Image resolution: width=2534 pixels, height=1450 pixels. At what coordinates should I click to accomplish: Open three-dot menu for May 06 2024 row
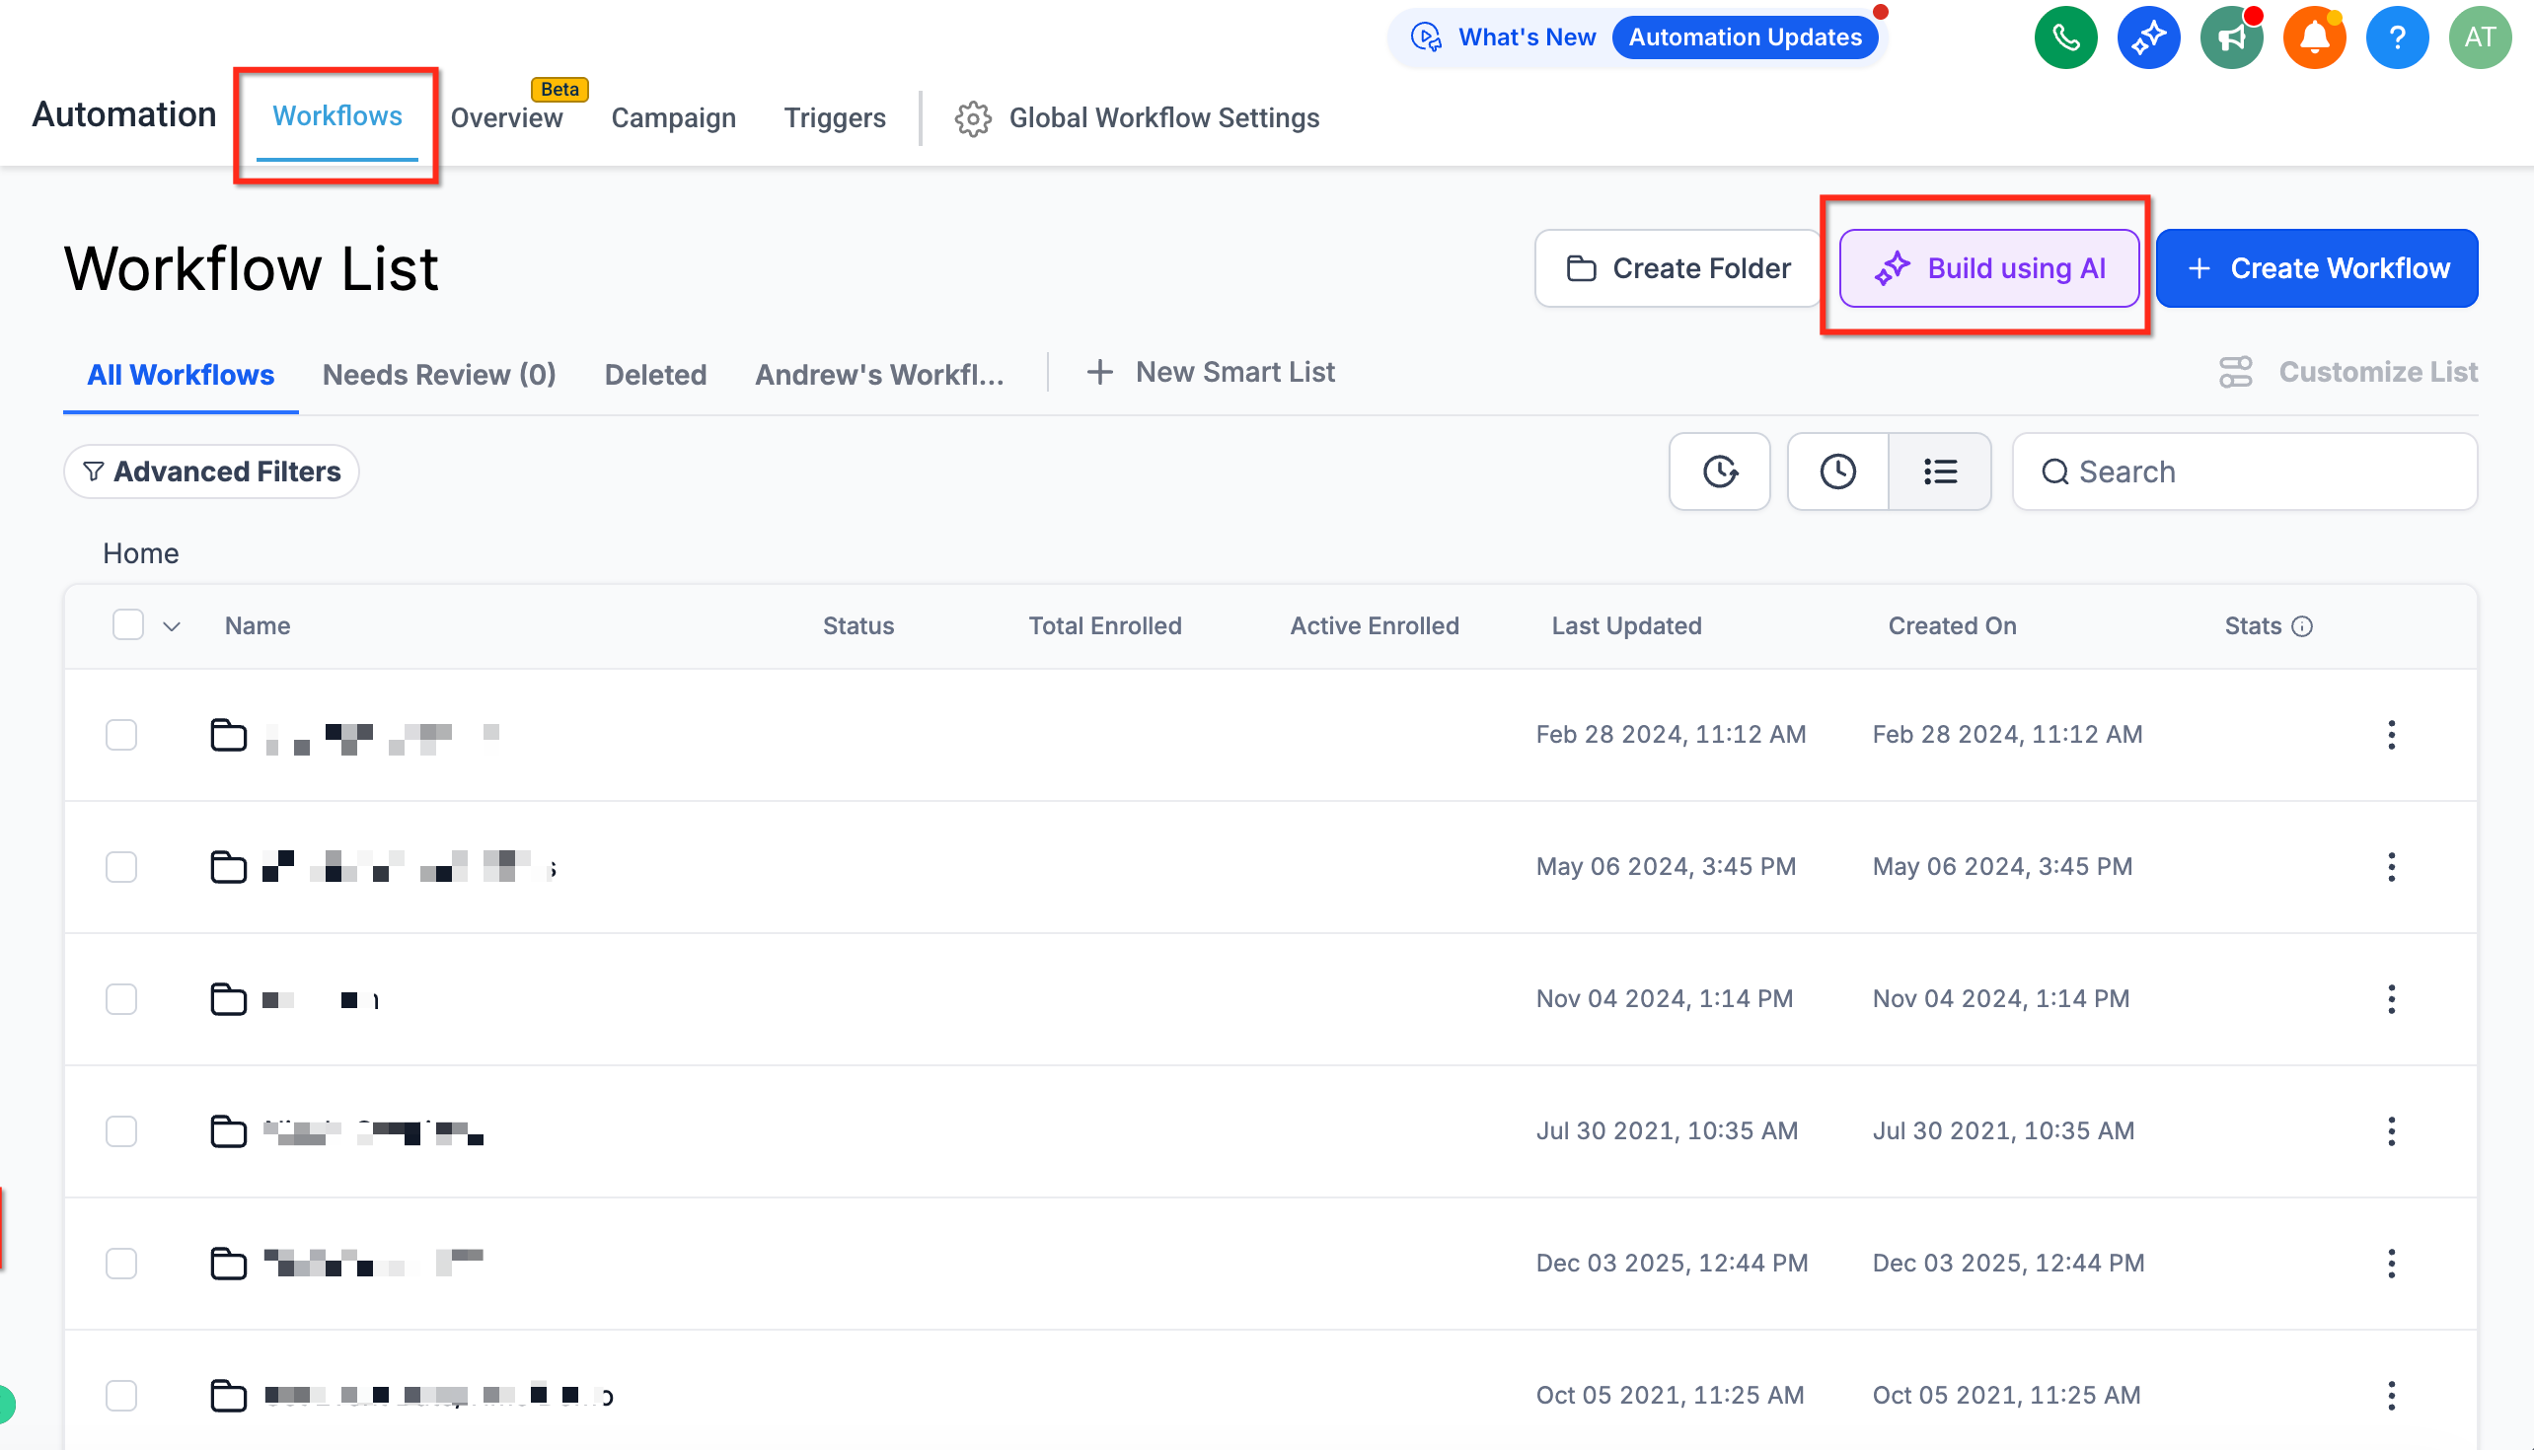2391,867
